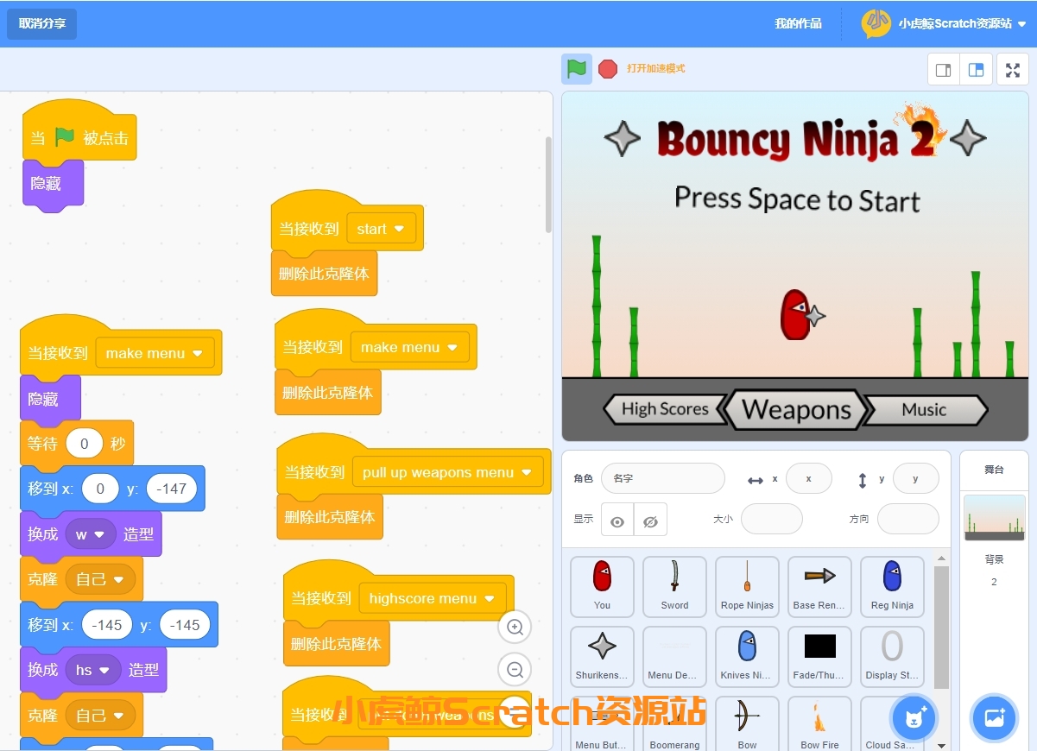Click the code workspace vertical scrollbar

tap(547, 184)
